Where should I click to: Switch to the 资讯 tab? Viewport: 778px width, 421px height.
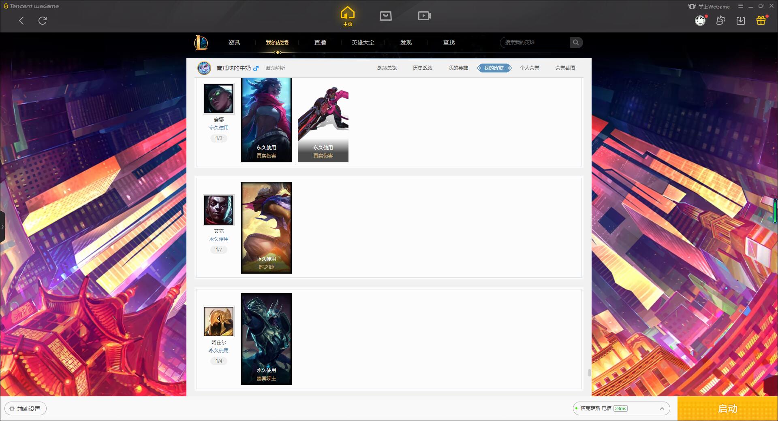(x=234, y=43)
